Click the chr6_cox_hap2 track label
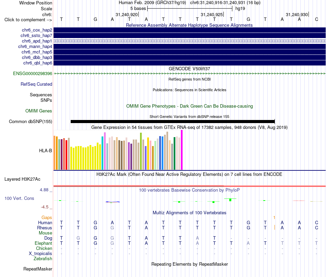Viewport: 326px width, 277px height. pyautogui.click(x=37, y=30)
